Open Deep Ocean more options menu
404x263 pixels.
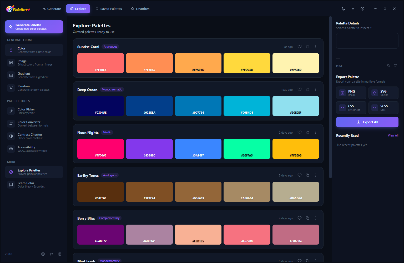pyautogui.click(x=315, y=89)
